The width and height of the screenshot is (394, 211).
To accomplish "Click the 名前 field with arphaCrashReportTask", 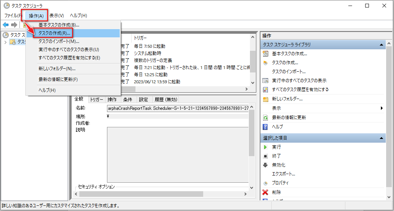I will coord(178,108).
